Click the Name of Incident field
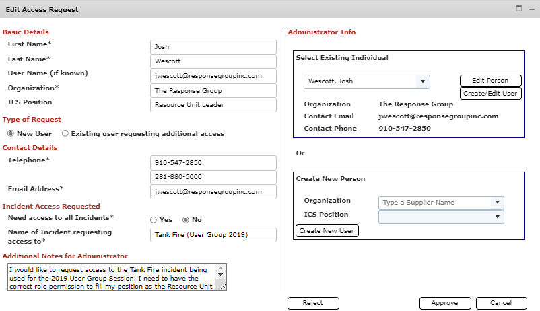The width and height of the screenshot is (540, 311). coord(213,235)
